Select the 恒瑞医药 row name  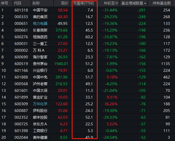click(40, 37)
